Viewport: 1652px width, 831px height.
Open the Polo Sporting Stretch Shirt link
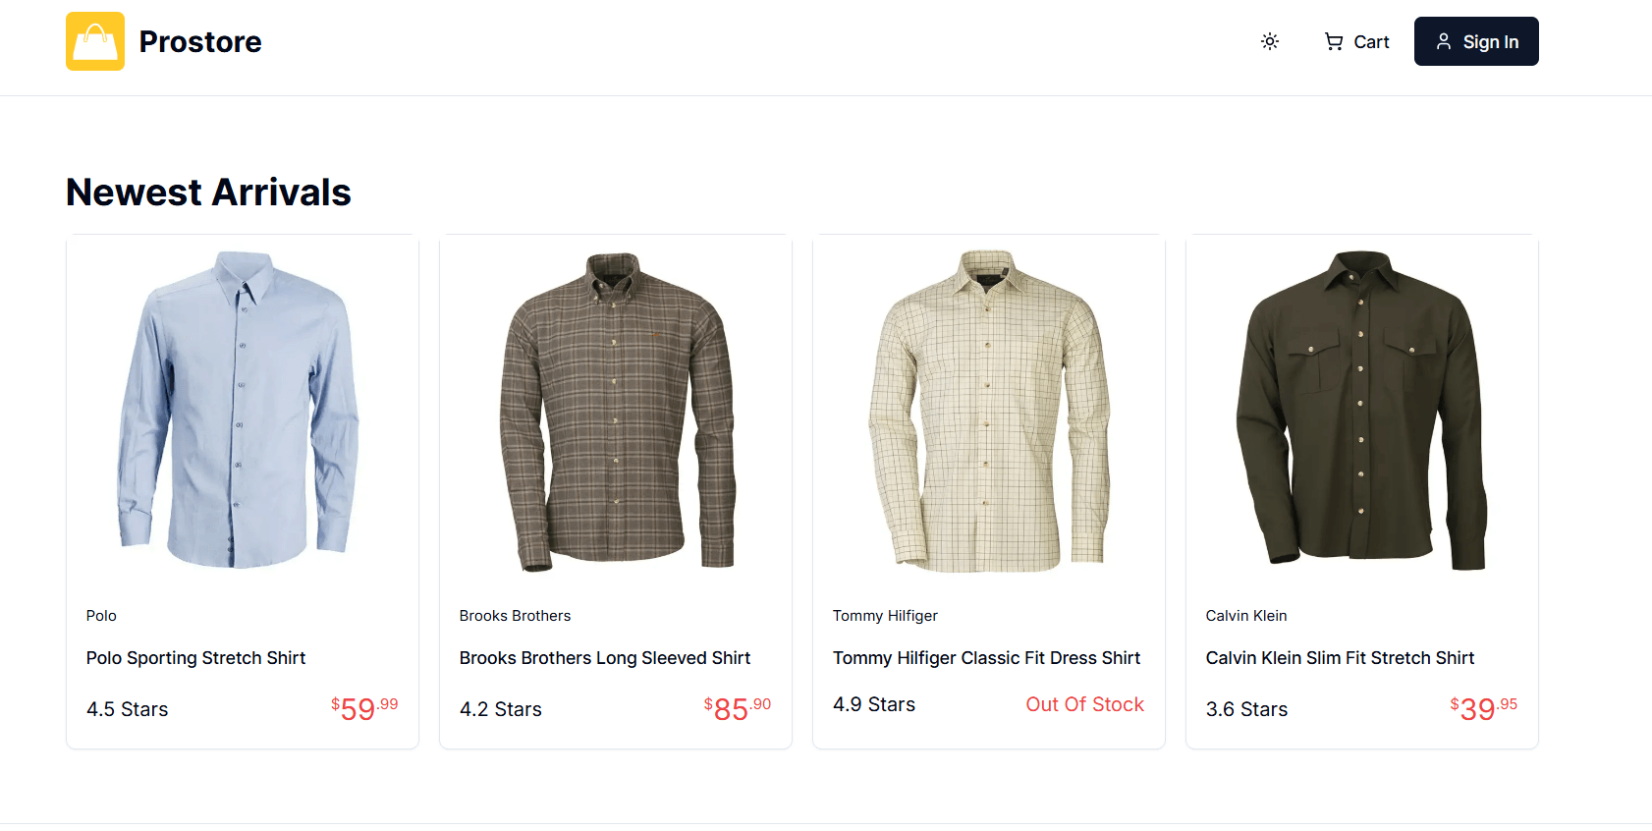[195, 658]
